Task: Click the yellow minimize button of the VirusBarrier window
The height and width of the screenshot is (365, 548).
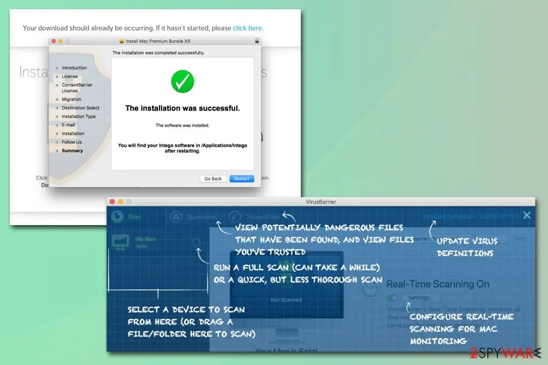Action: (121, 201)
